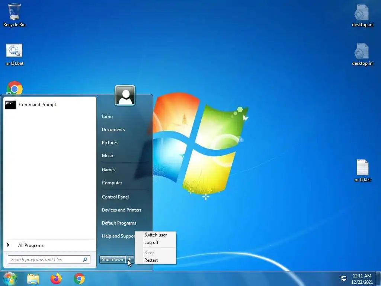Open Documents from Start menu
Screen dimensions: 381x286
113,130
